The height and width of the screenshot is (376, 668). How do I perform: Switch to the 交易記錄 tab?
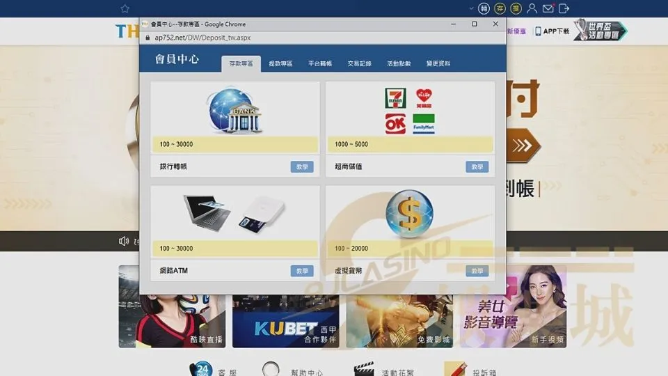pyautogui.click(x=359, y=63)
